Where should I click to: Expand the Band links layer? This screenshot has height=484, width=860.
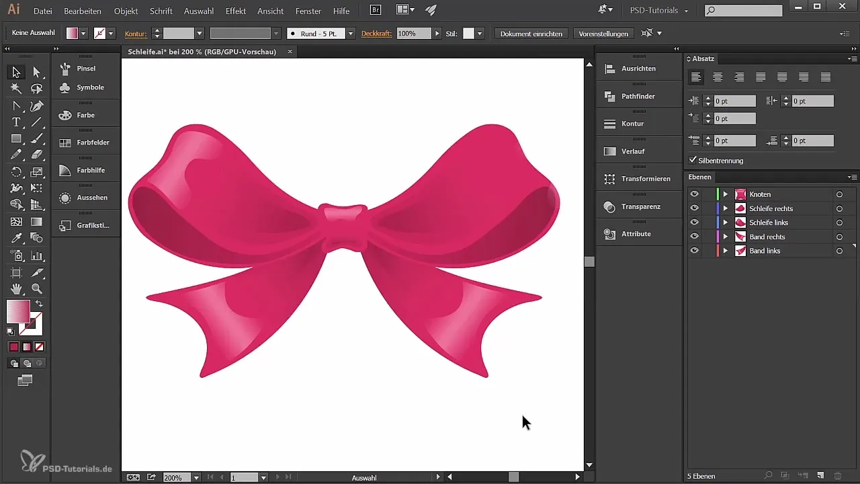[725, 251]
